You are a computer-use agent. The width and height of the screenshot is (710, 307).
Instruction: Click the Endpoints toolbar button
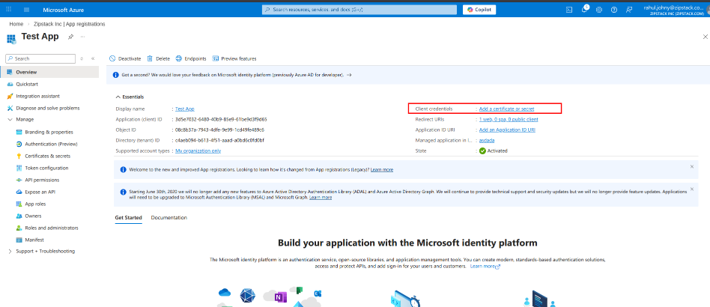point(191,58)
